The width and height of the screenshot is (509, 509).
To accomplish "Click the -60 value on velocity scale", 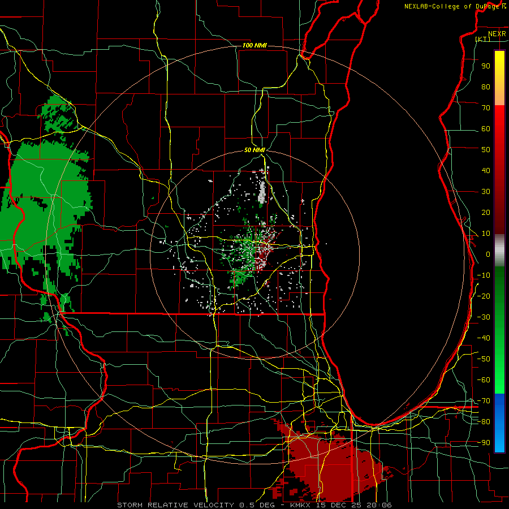I will pyautogui.click(x=484, y=380).
